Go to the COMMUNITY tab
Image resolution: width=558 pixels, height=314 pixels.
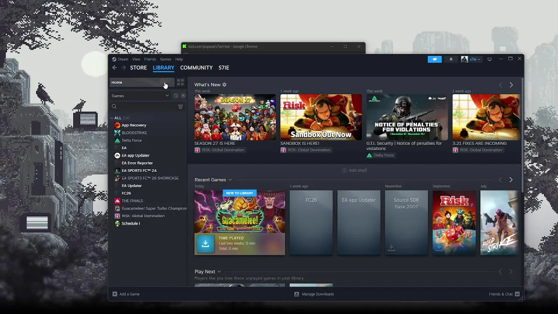196,68
